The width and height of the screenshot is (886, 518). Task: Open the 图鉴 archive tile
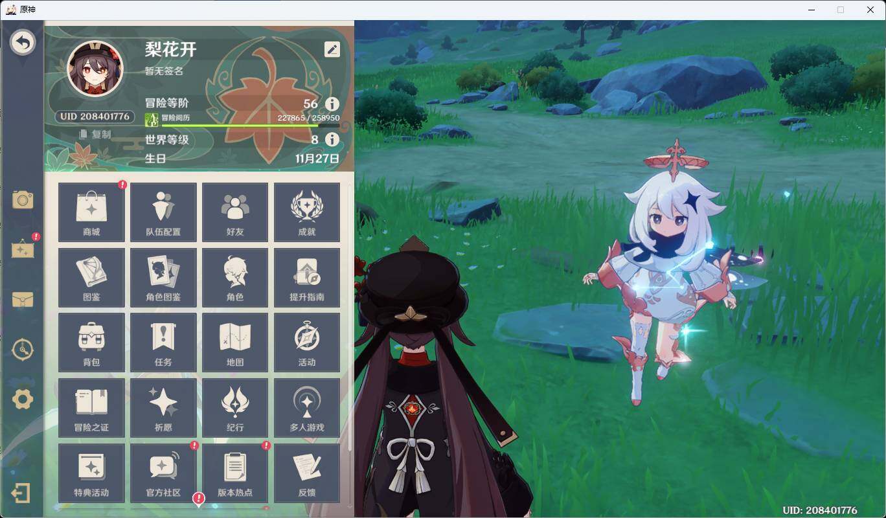tap(91, 278)
